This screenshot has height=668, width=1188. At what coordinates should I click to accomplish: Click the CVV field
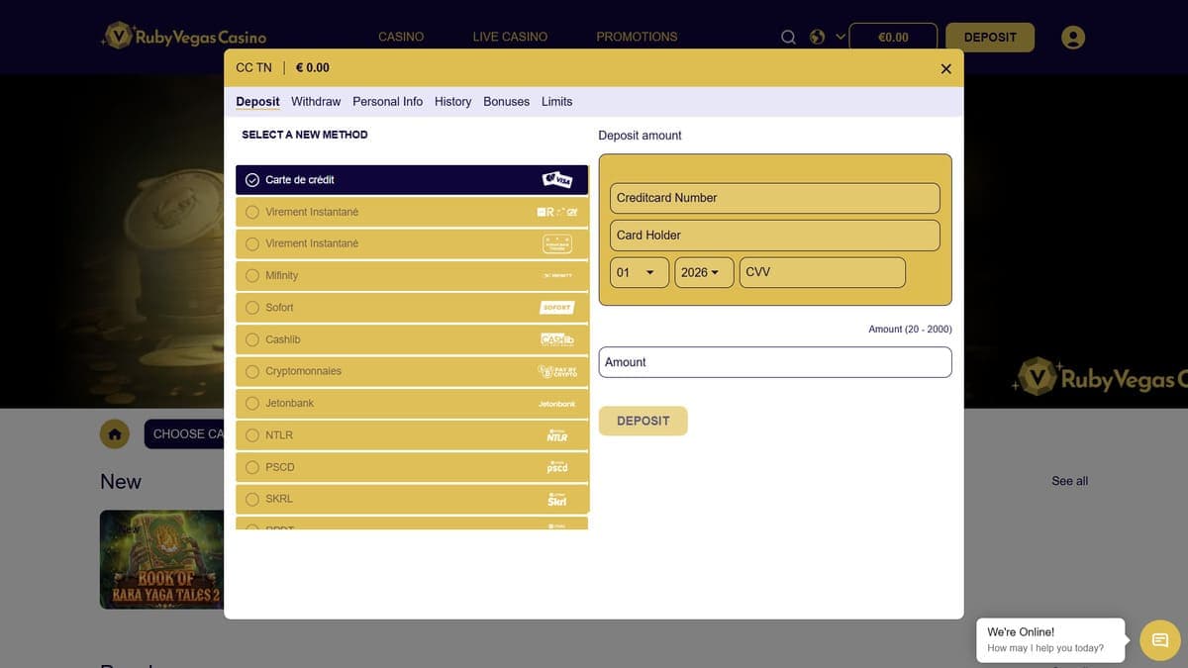click(x=823, y=272)
